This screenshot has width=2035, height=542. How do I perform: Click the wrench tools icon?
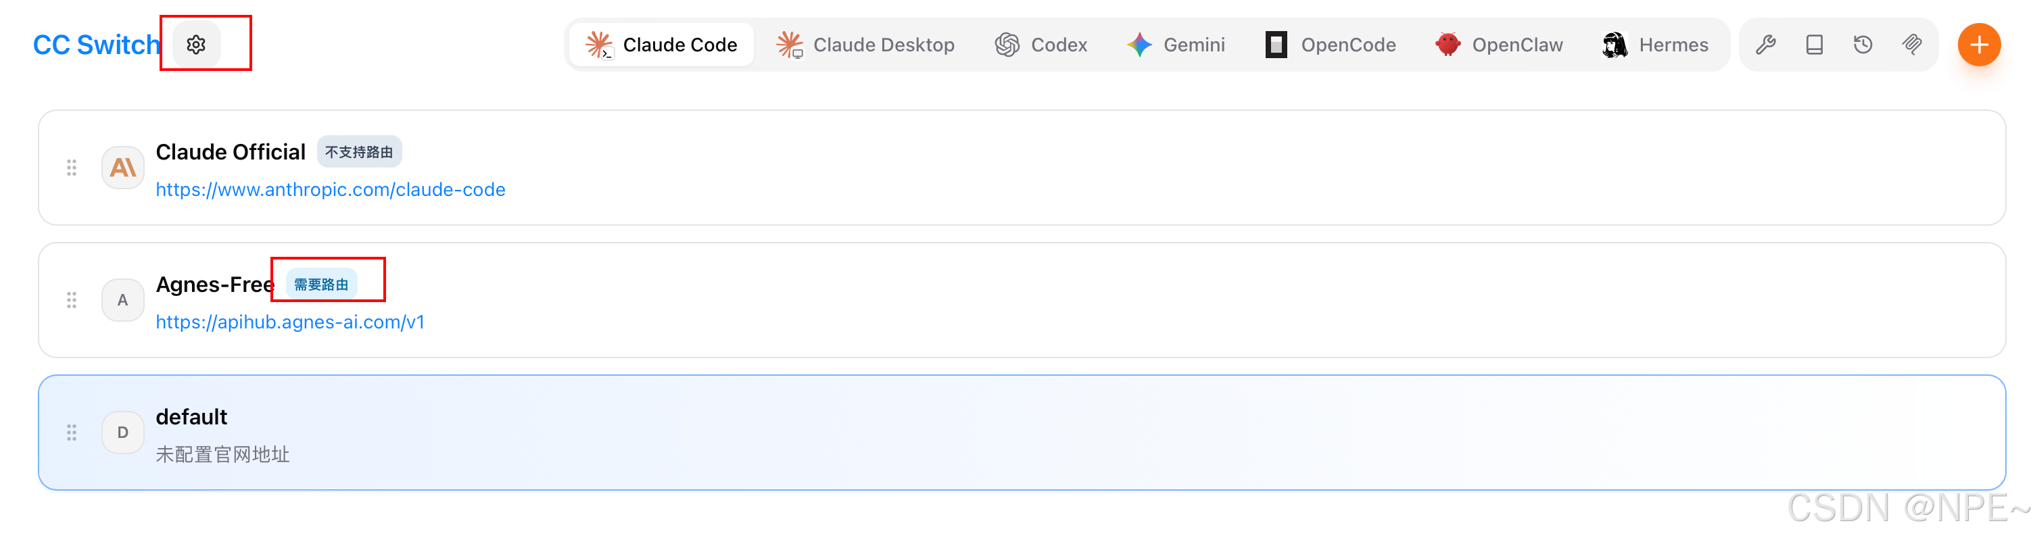point(1766,45)
